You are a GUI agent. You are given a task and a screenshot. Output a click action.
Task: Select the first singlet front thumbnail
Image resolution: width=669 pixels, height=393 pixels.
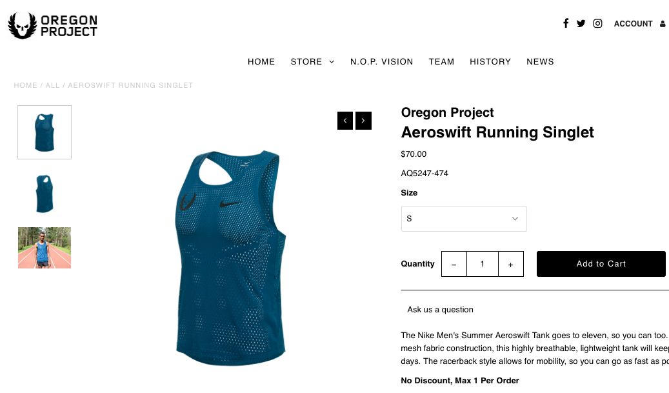pos(45,132)
